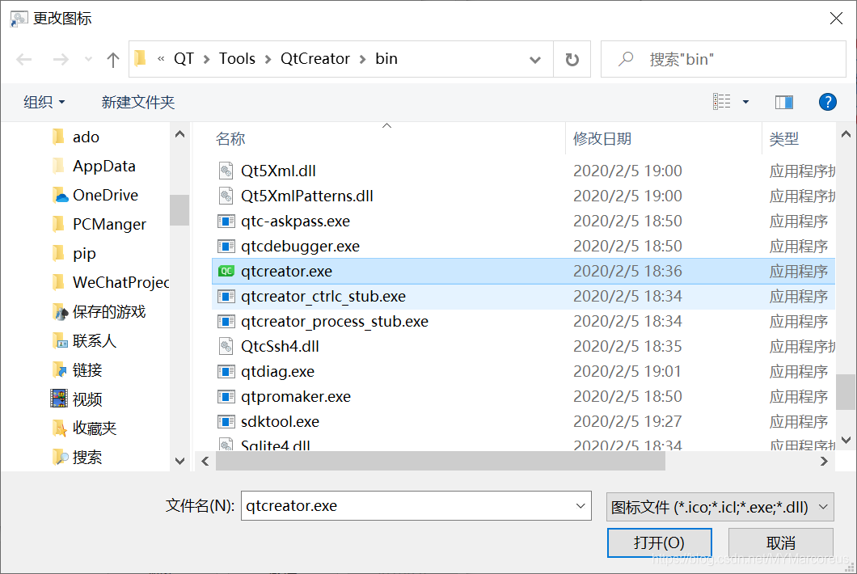Screen dimensions: 857x574
Task: Click the sidebar scroll down arrow
Action: pos(179,461)
